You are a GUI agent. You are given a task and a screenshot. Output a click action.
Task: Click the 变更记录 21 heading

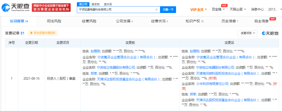coord(15,33)
